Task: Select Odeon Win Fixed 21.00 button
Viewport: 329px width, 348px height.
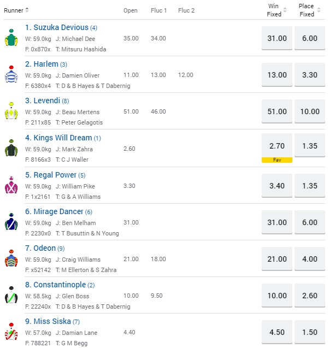Action: [277, 259]
